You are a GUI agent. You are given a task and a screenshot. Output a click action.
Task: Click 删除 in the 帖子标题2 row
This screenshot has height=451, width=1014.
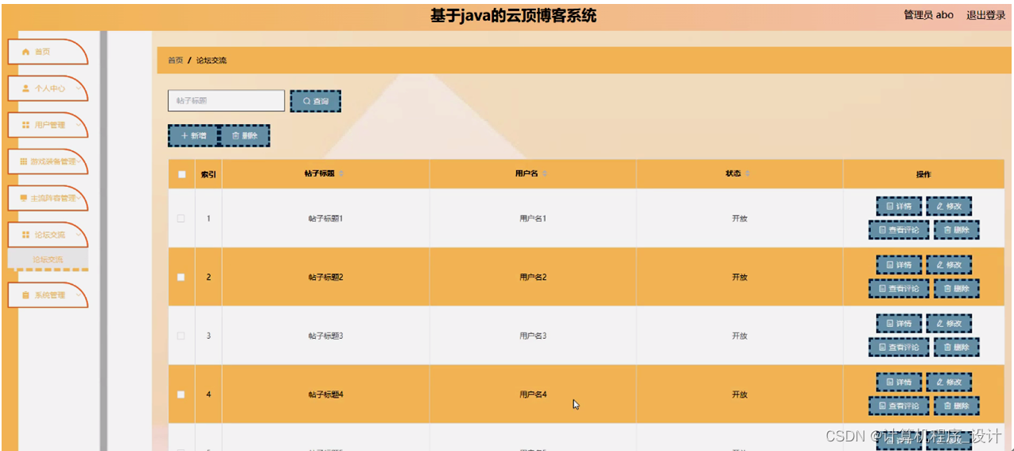(x=956, y=289)
